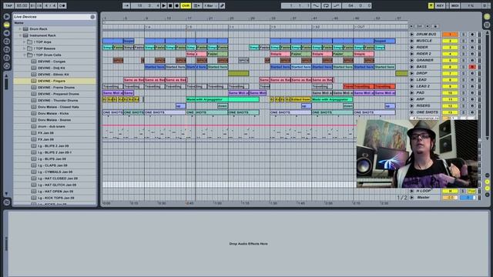Open the Plug-In Device Browser icon

(x=7, y=33)
